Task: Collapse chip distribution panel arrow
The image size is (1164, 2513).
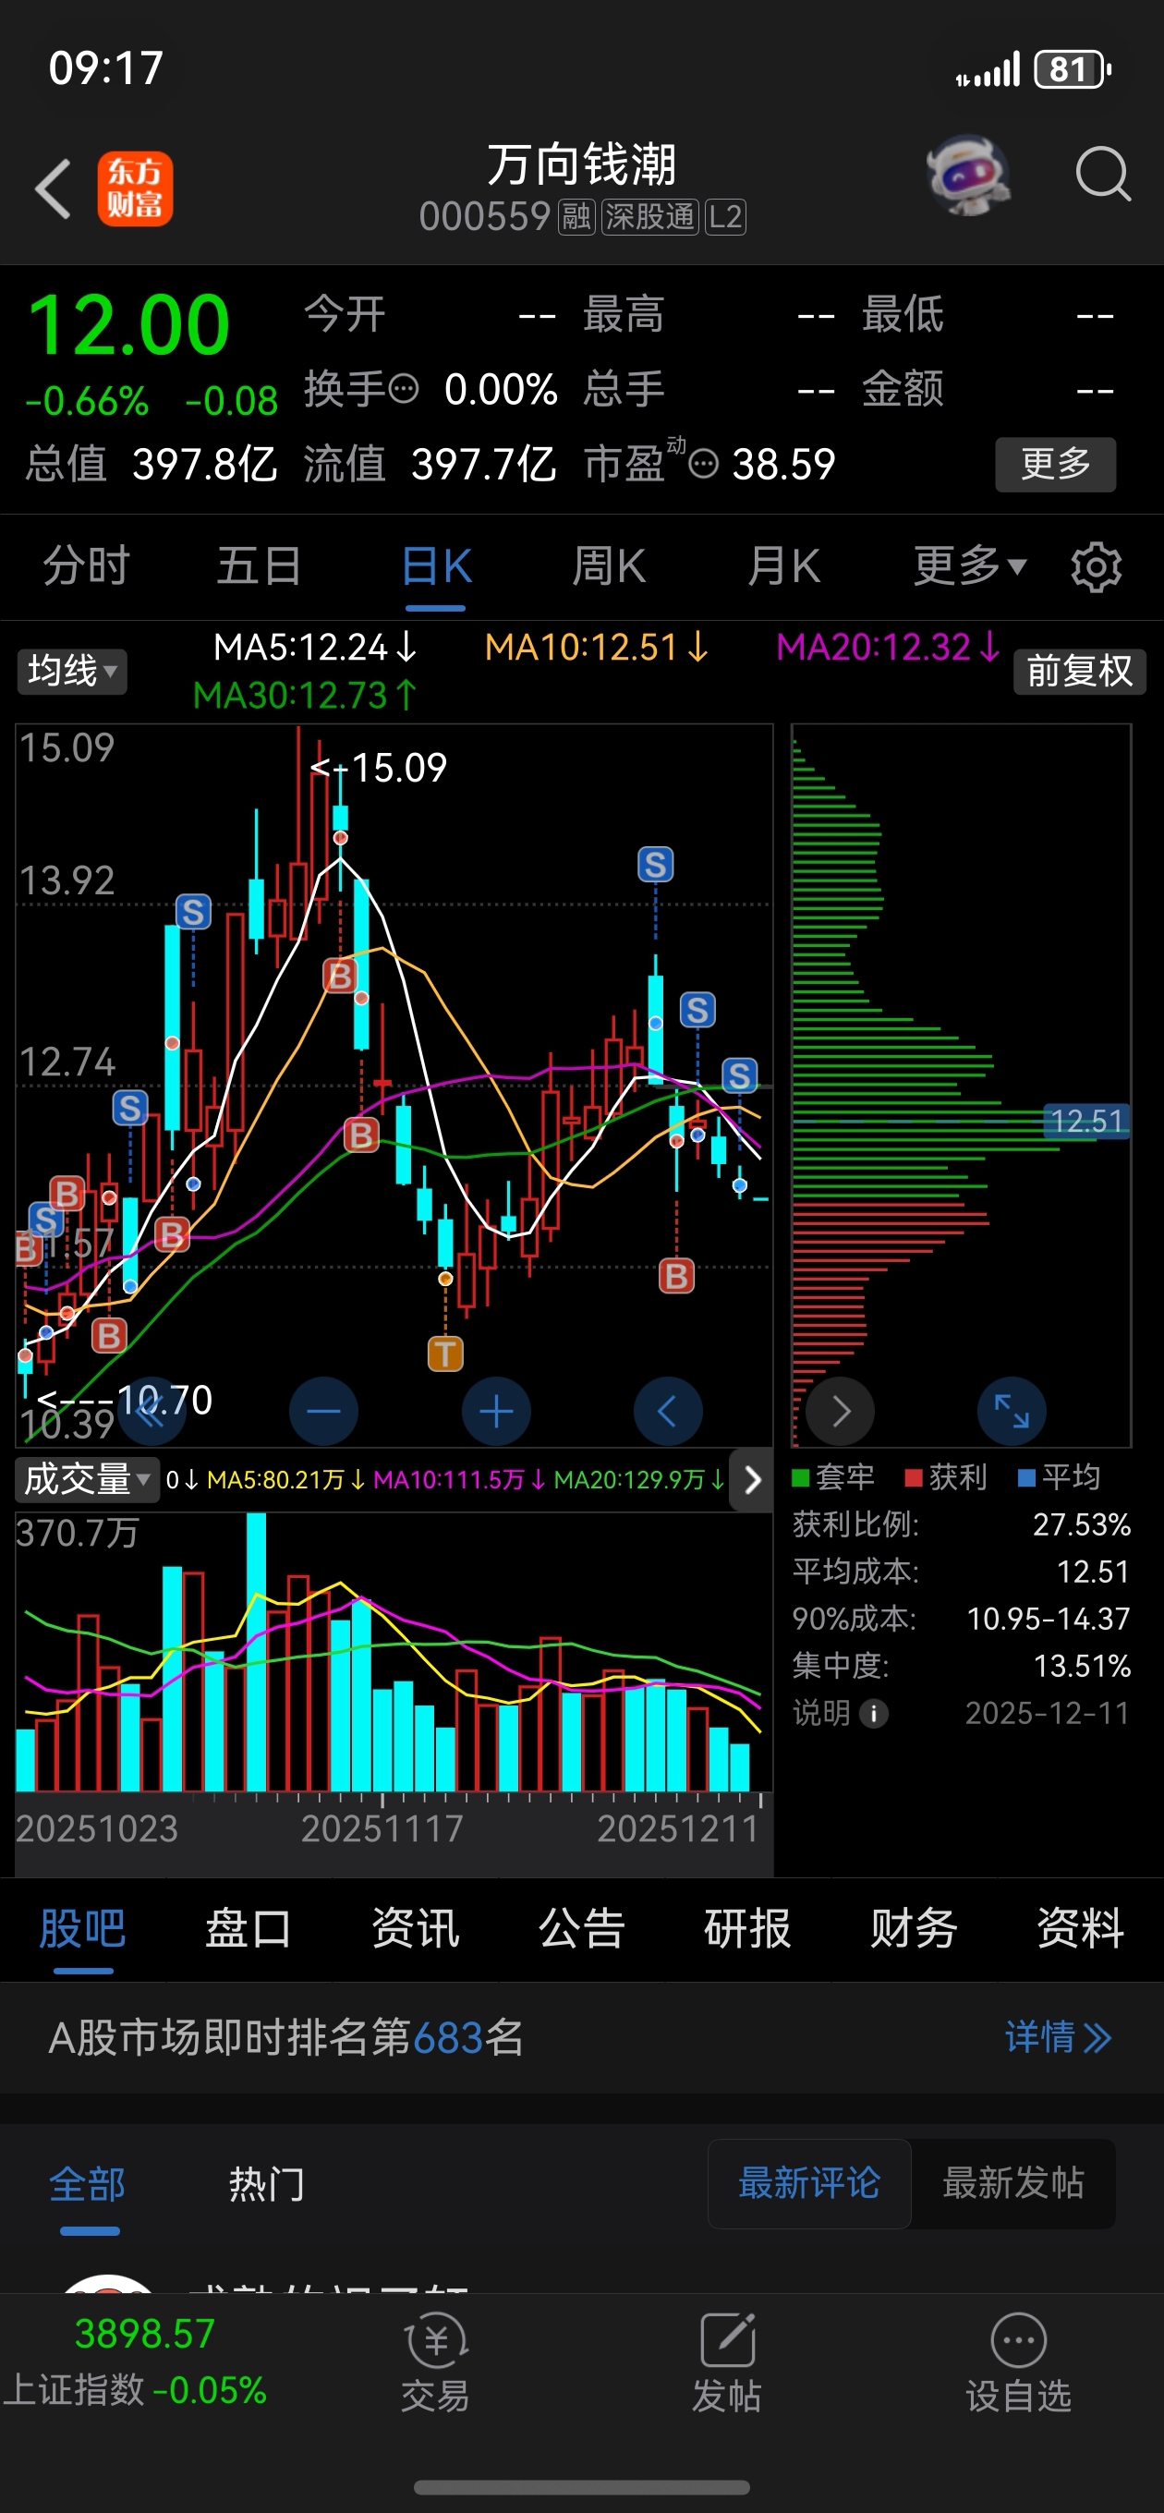Action: [x=840, y=1411]
